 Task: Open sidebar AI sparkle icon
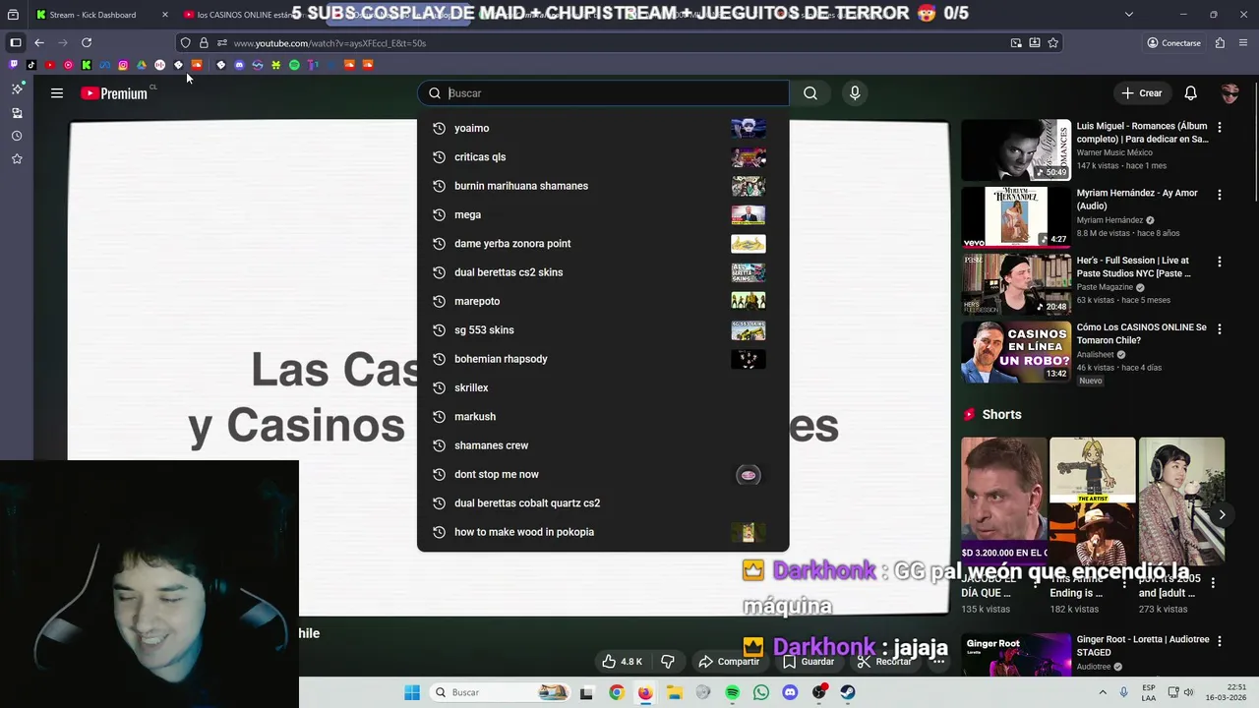click(17, 88)
